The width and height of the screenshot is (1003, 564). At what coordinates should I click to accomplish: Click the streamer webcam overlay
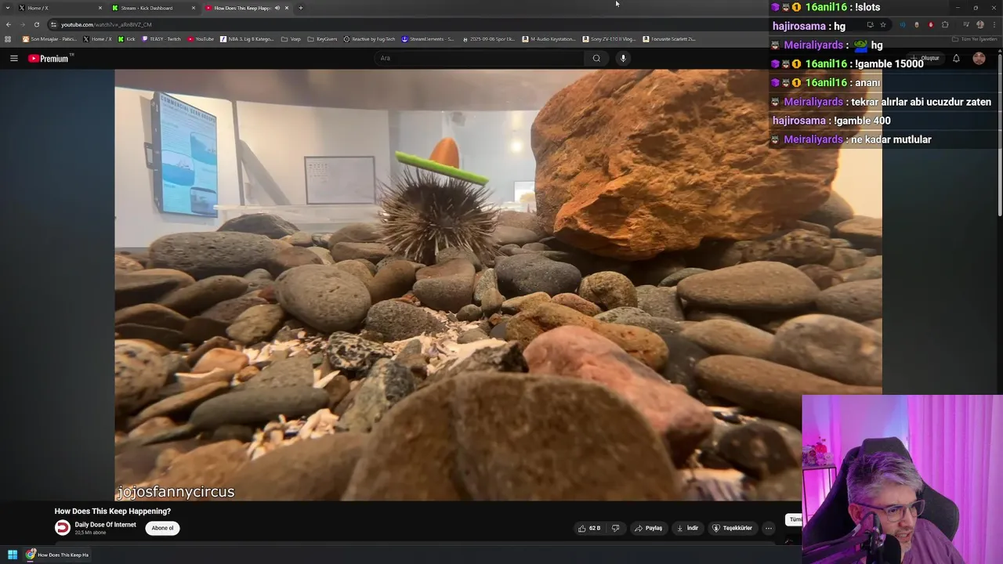[903, 479]
